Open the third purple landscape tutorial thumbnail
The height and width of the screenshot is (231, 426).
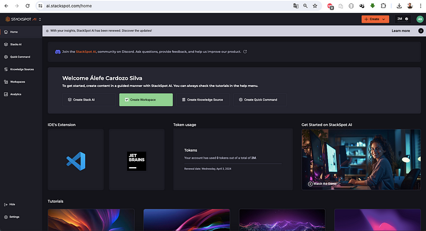282,220
